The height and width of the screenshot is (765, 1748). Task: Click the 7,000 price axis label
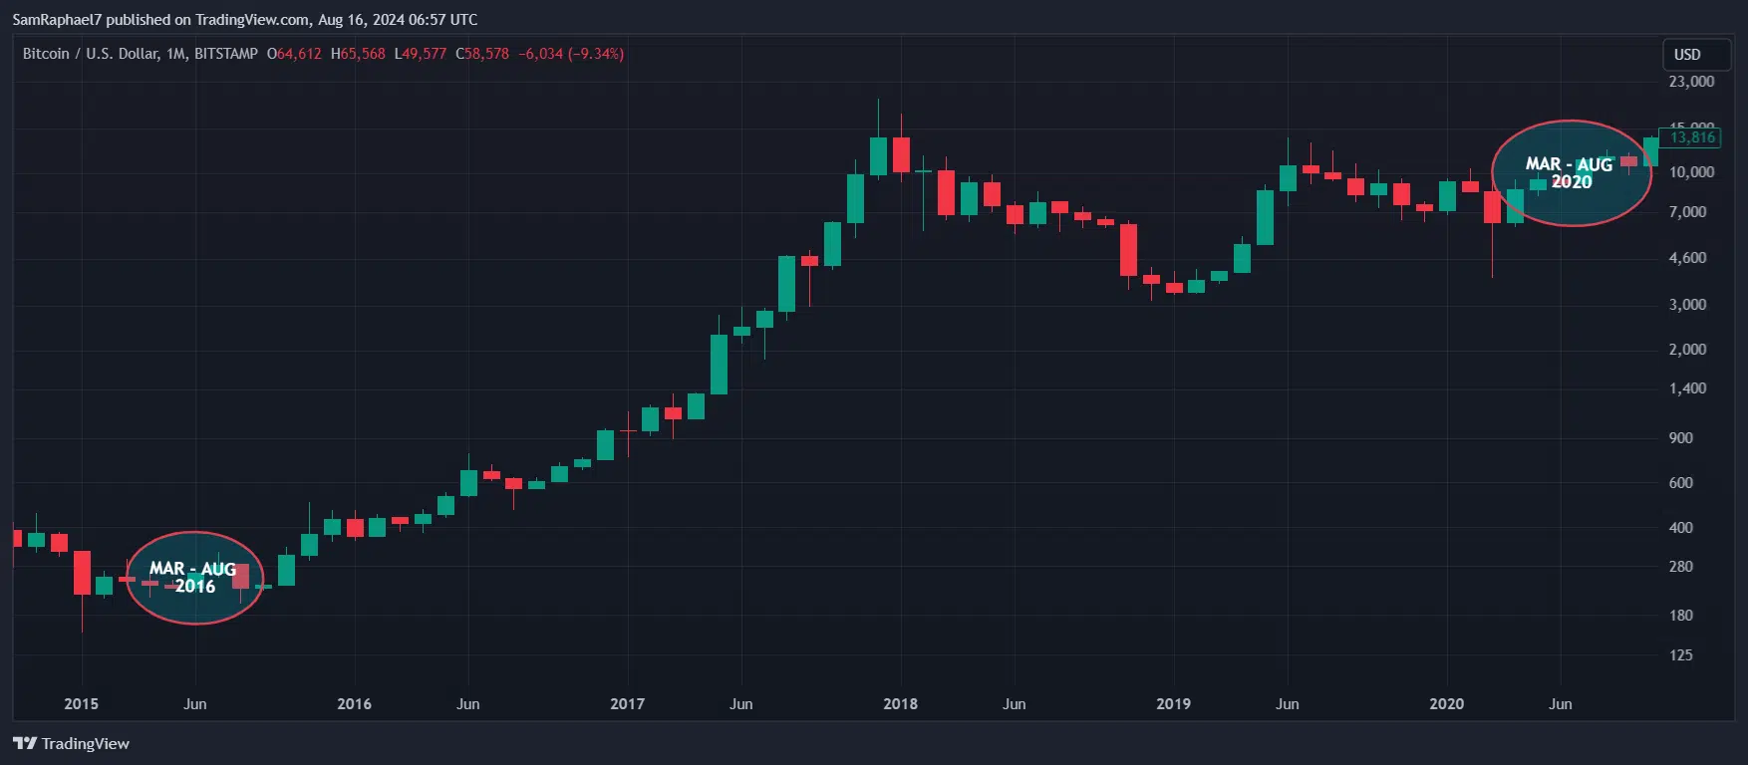tap(1687, 212)
